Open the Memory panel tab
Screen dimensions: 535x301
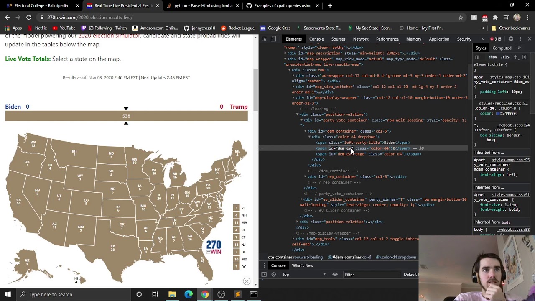click(x=413, y=39)
